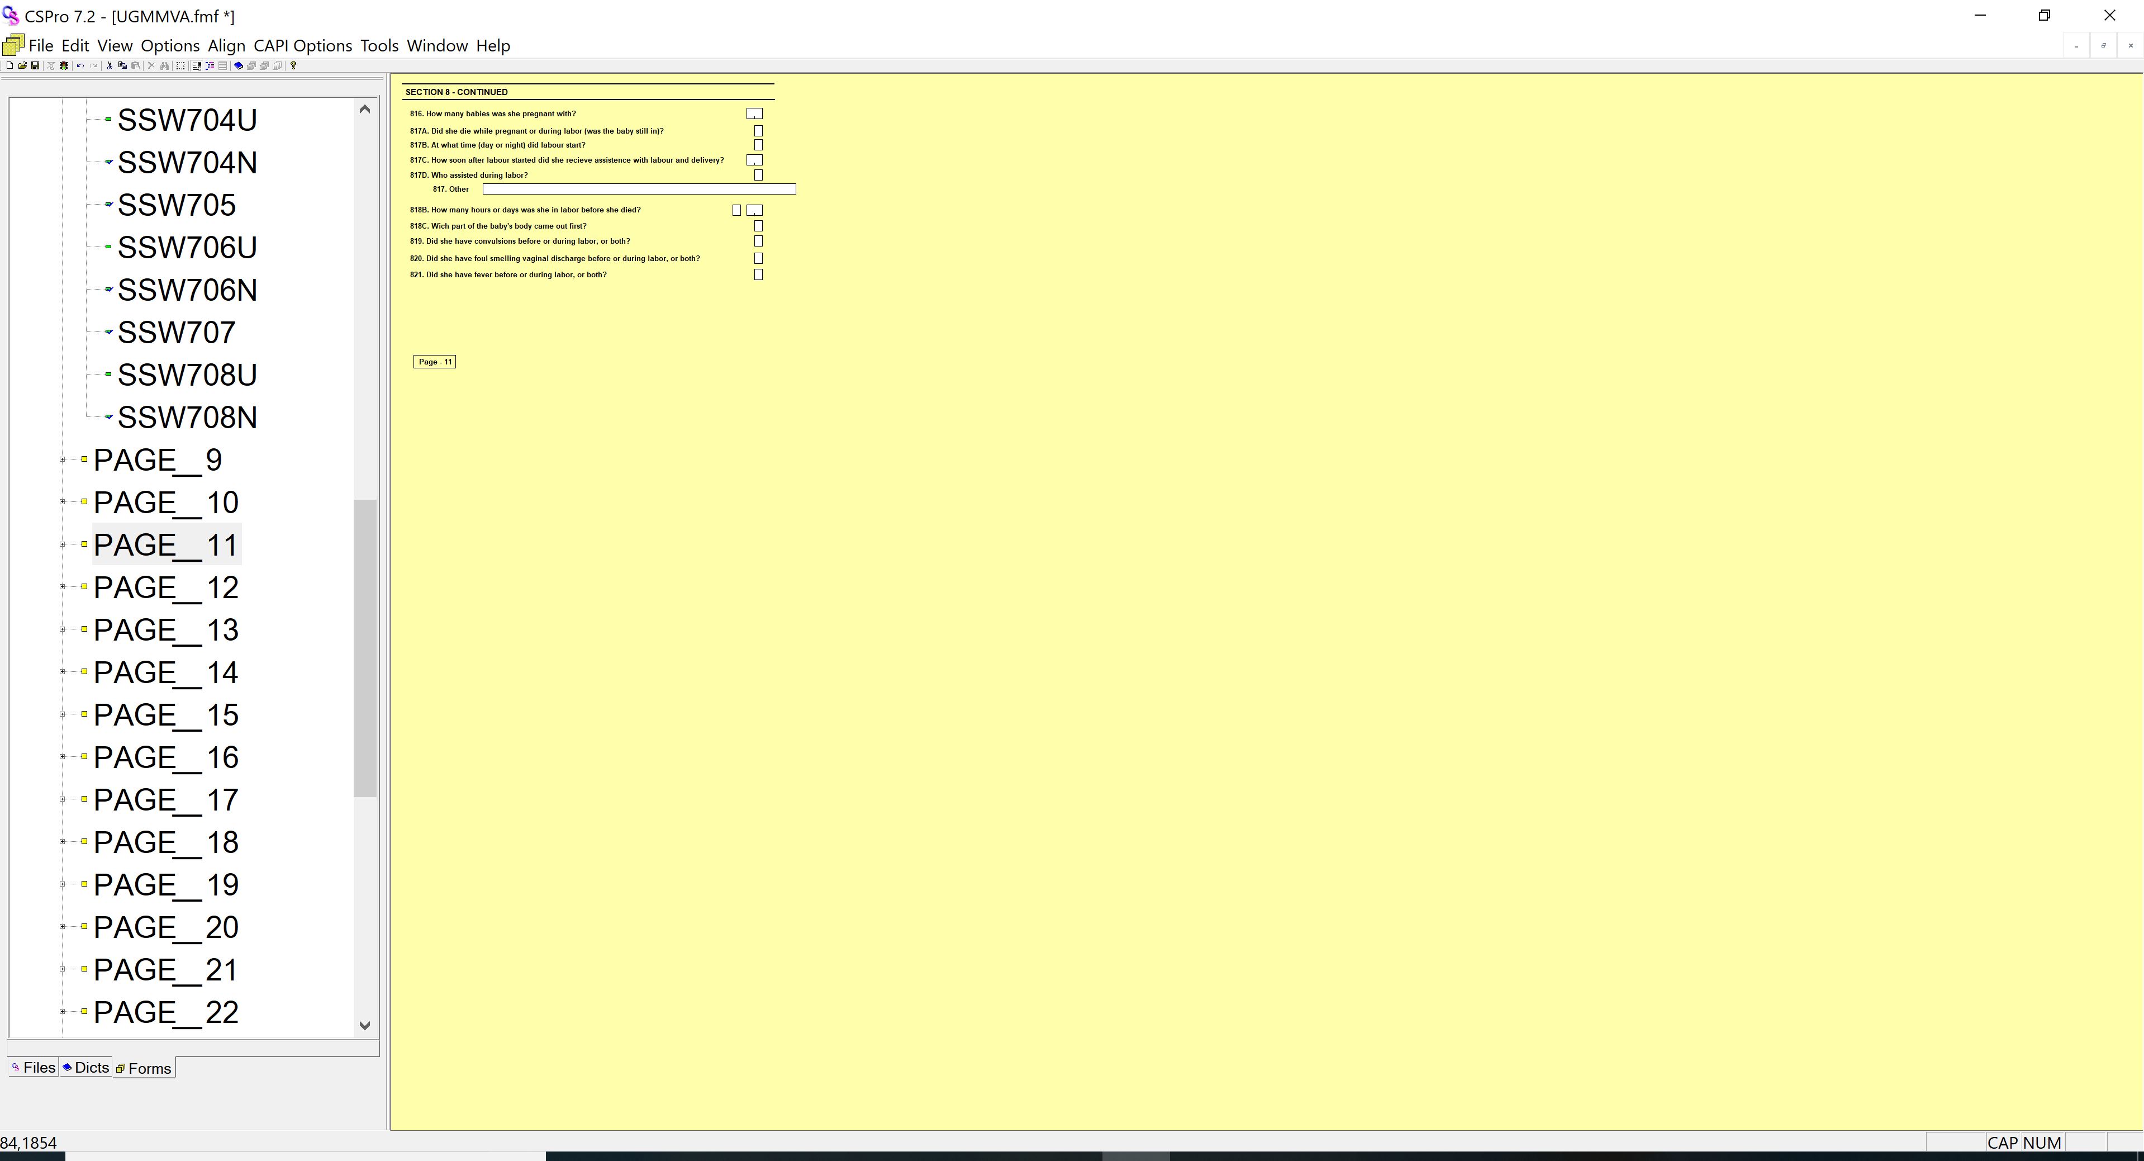Click the field box for question 819

click(x=758, y=241)
